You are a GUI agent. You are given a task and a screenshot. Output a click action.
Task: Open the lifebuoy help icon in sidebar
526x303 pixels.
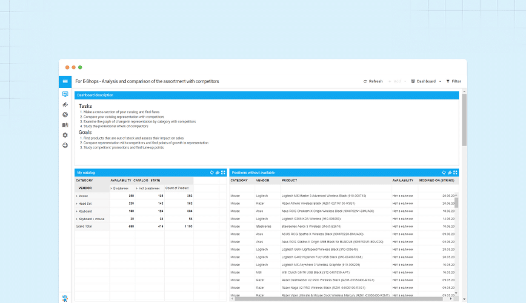[x=65, y=145]
